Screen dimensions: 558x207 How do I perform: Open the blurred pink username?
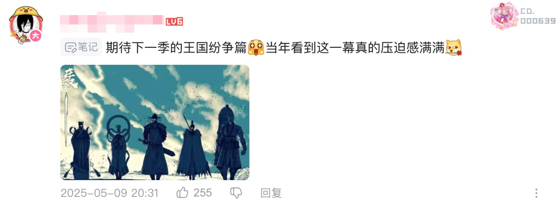pyautogui.click(x=111, y=21)
